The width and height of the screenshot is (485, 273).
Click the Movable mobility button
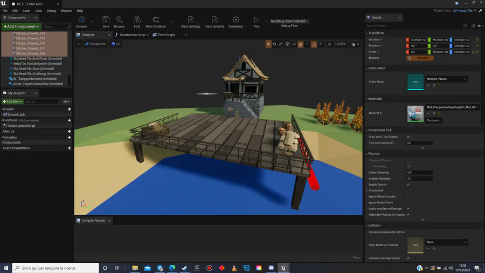click(420, 58)
